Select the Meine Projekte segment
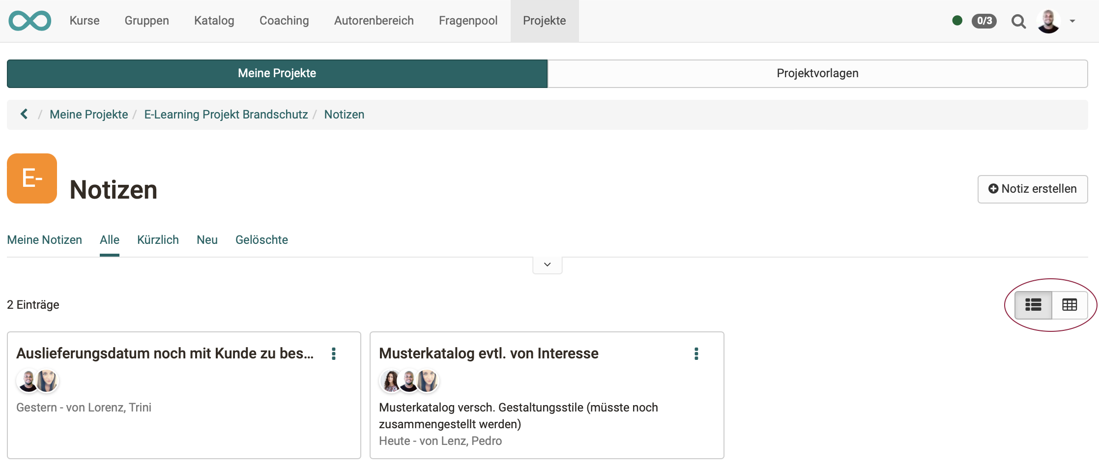This screenshot has height=470, width=1099. point(277,73)
